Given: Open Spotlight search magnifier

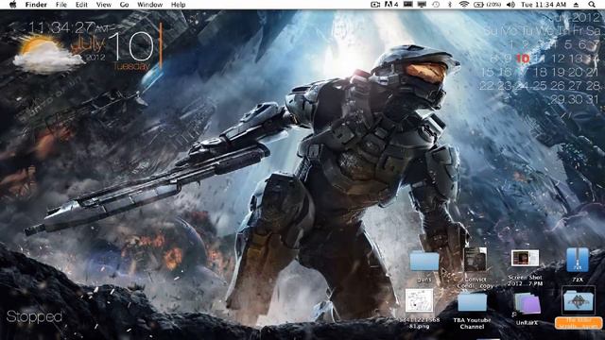Looking at the screenshot, I should point(592,5).
